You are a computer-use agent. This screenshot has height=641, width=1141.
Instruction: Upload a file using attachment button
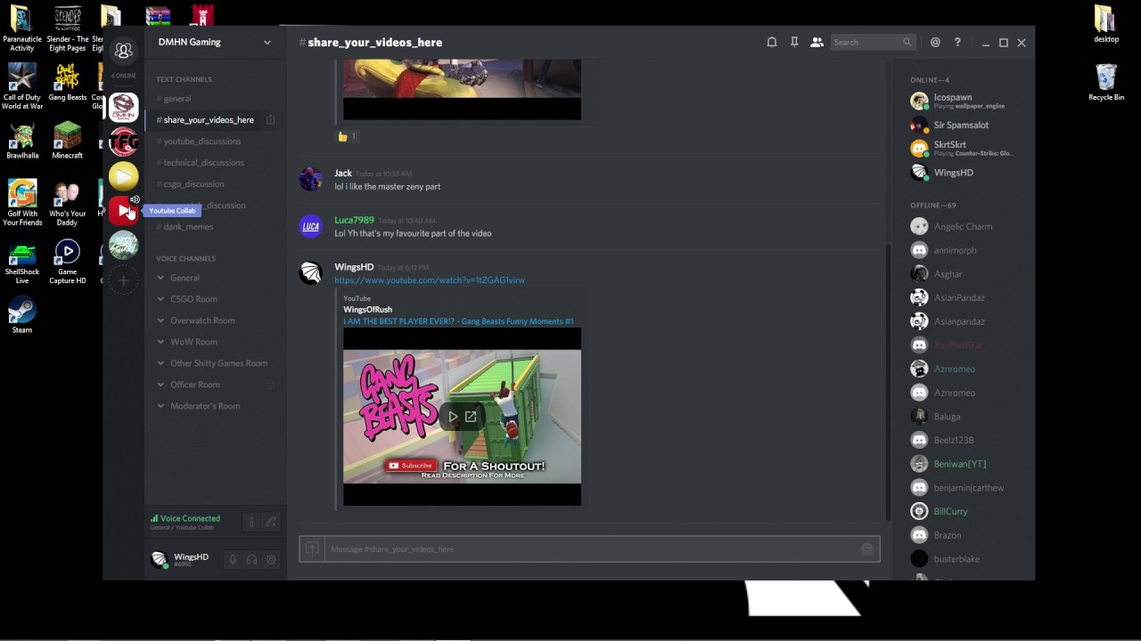[x=312, y=549]
